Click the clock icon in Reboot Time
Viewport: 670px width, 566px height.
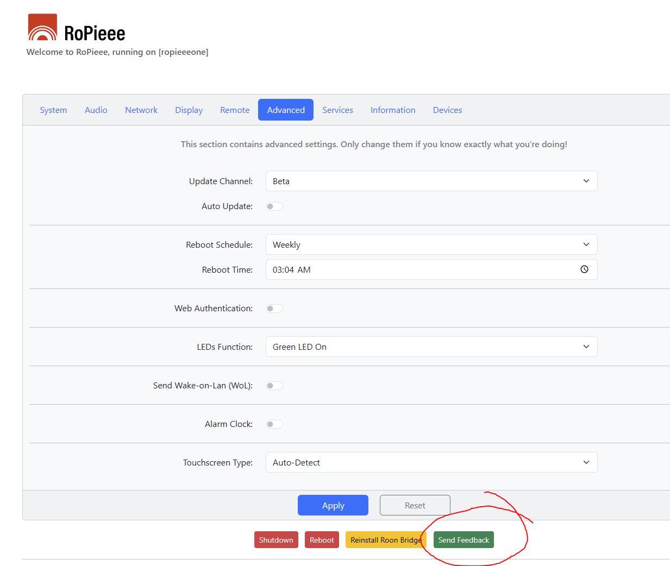(584, 269)
